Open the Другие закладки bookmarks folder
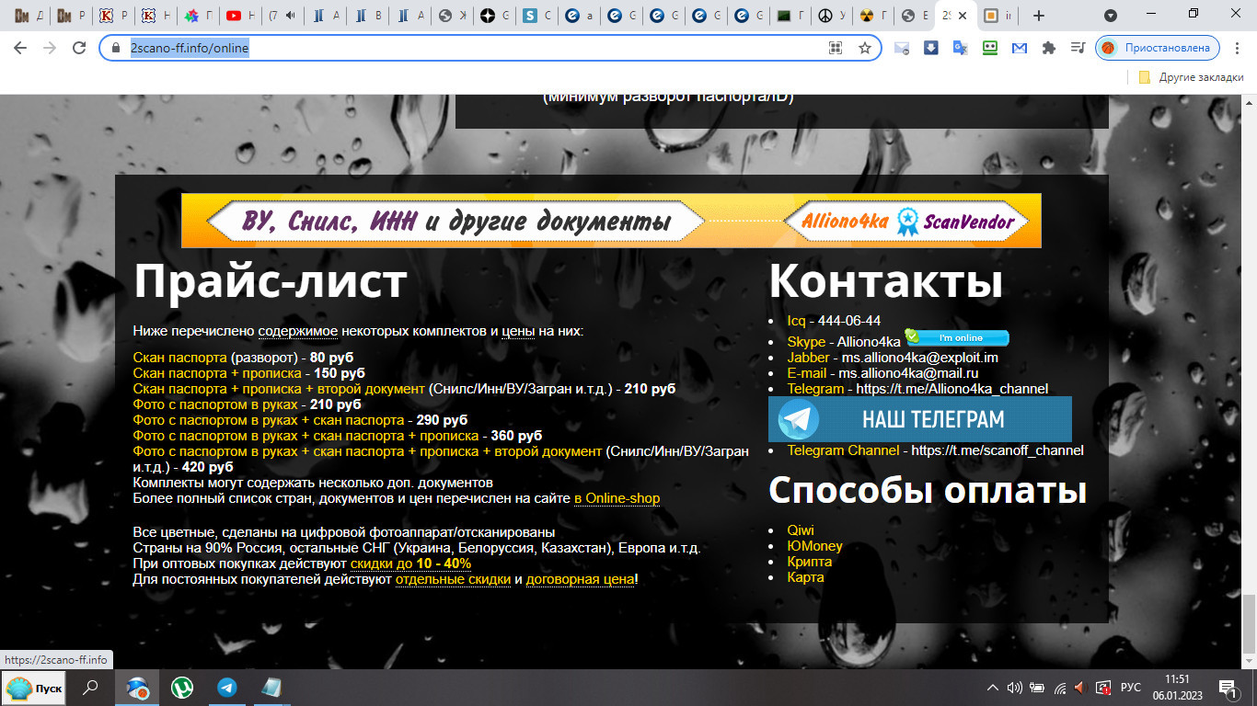The height and width of the screenshot is (706, 1257). click(x=1192, y=77)
